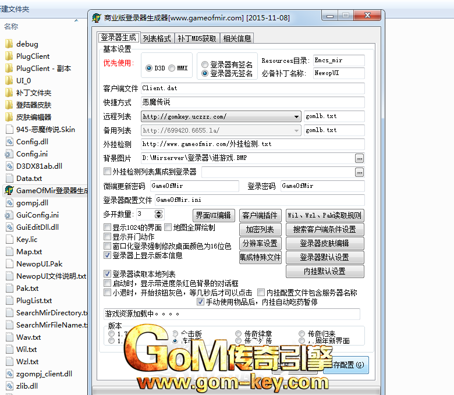Select the GuiConfig.ini file icon

click(9, 215)
